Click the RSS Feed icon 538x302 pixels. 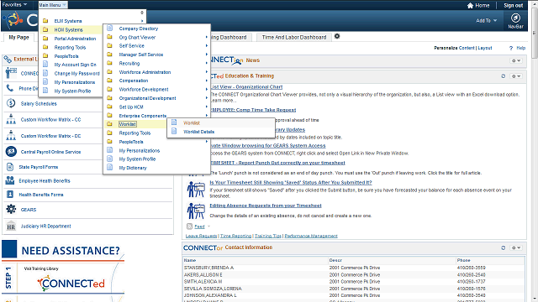189,226
